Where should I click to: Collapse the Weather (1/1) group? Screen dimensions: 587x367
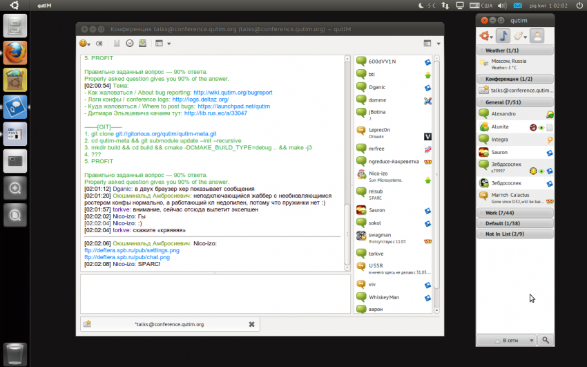(x=514, y=50)
